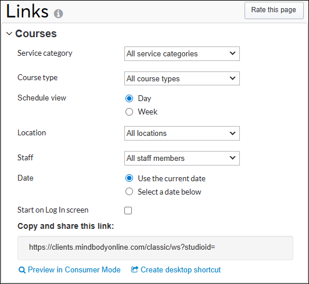This screenshot has width=309, height=284.
Task: Collapse the Courses section chevron
Action: coord(9,34)
